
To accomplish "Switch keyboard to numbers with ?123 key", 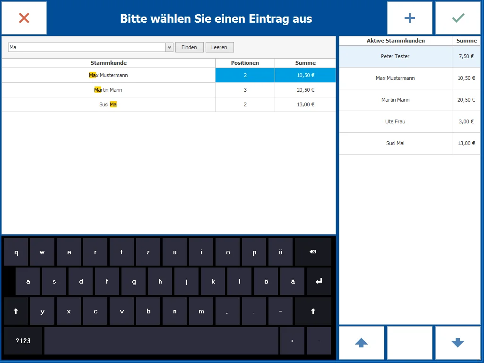I will point(22,341).
